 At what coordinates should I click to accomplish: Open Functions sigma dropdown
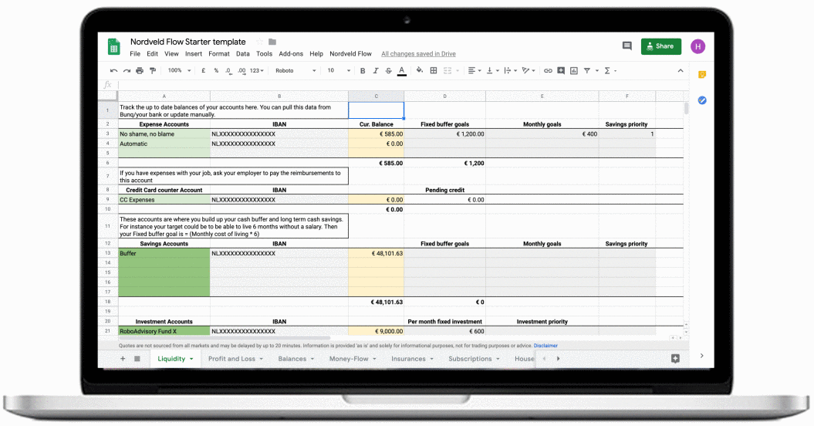point(610,71)
